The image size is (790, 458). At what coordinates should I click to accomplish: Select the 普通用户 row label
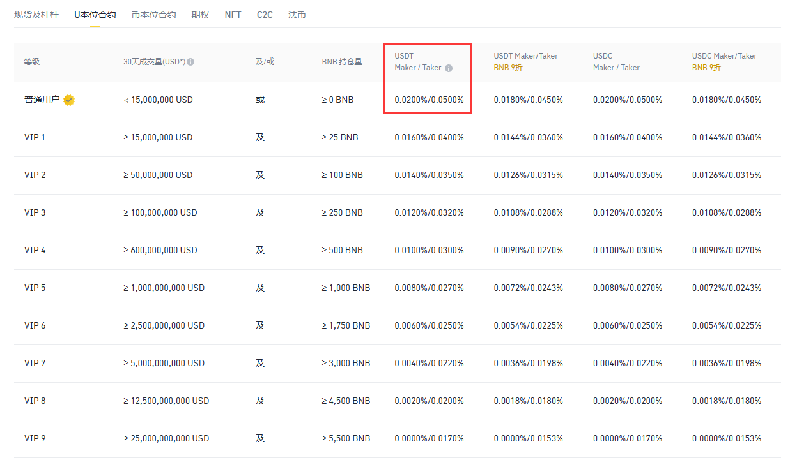[42, 100]
